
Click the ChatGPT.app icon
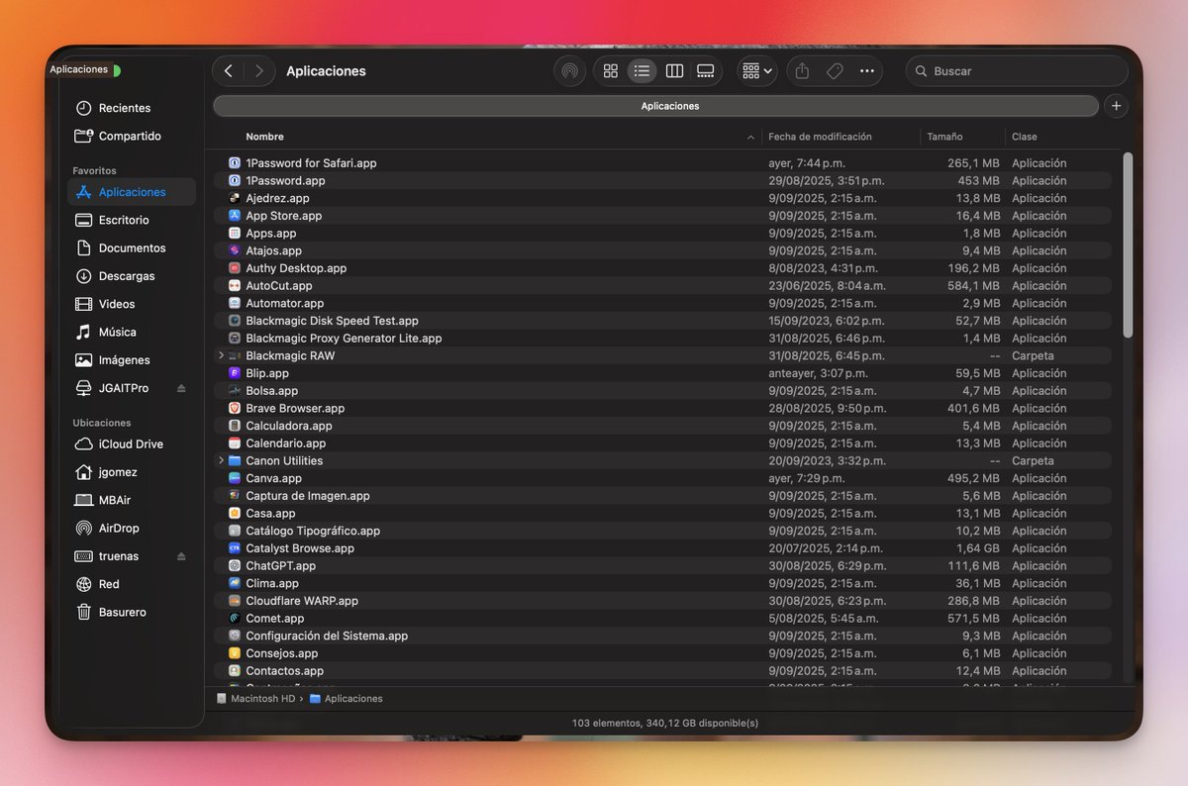click(x=235, y=565)
